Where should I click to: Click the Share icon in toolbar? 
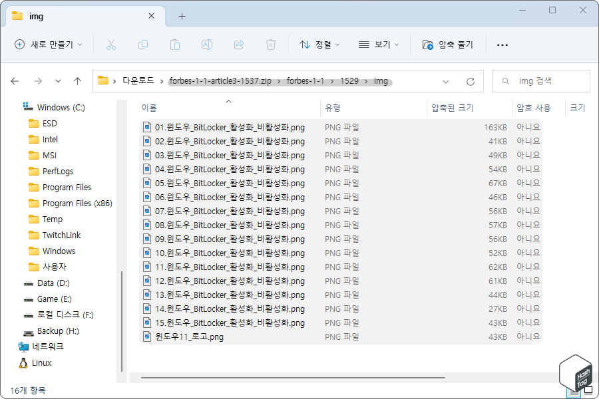tap(239, 45)
